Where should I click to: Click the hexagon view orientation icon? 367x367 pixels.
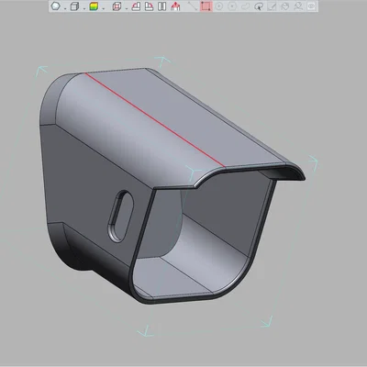[55, 6]
